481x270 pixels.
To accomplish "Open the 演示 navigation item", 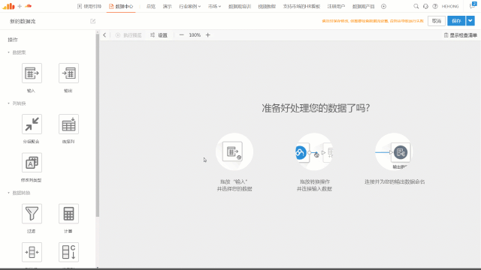I will pyautogui.click(x=167, y=7).
